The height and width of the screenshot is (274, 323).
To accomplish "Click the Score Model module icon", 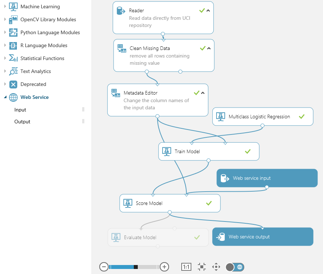I will click(x=127, y=203).
